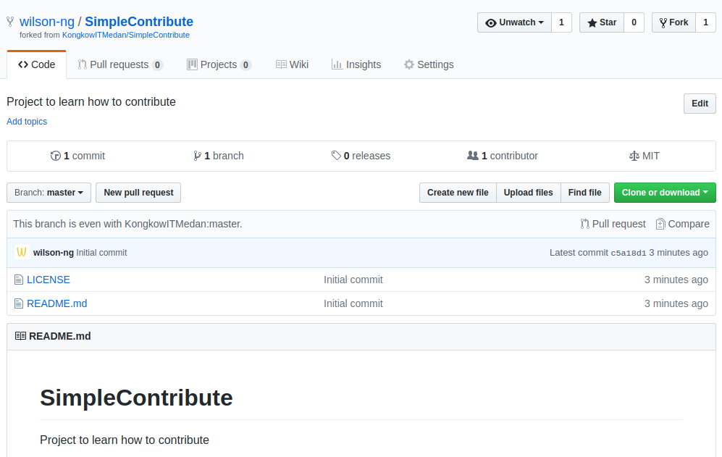Open the Insights tab
Screen dimensions: 722x457
[356, 64]
